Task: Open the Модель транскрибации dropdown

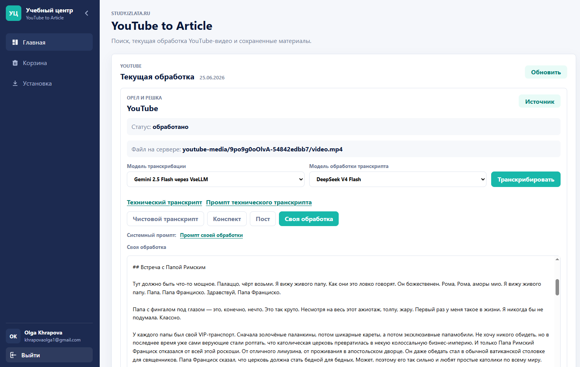Action: point(216,179)
